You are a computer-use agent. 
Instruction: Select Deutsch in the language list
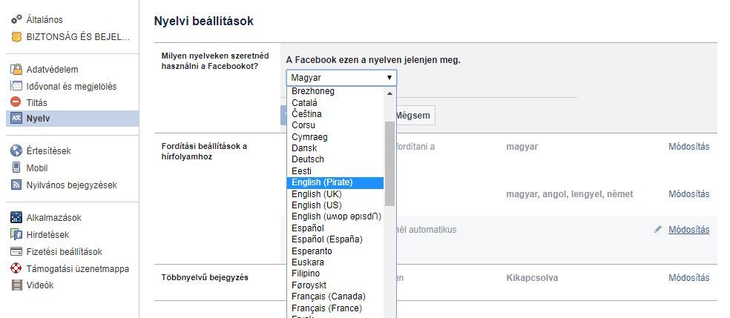(x=308, y=159)
